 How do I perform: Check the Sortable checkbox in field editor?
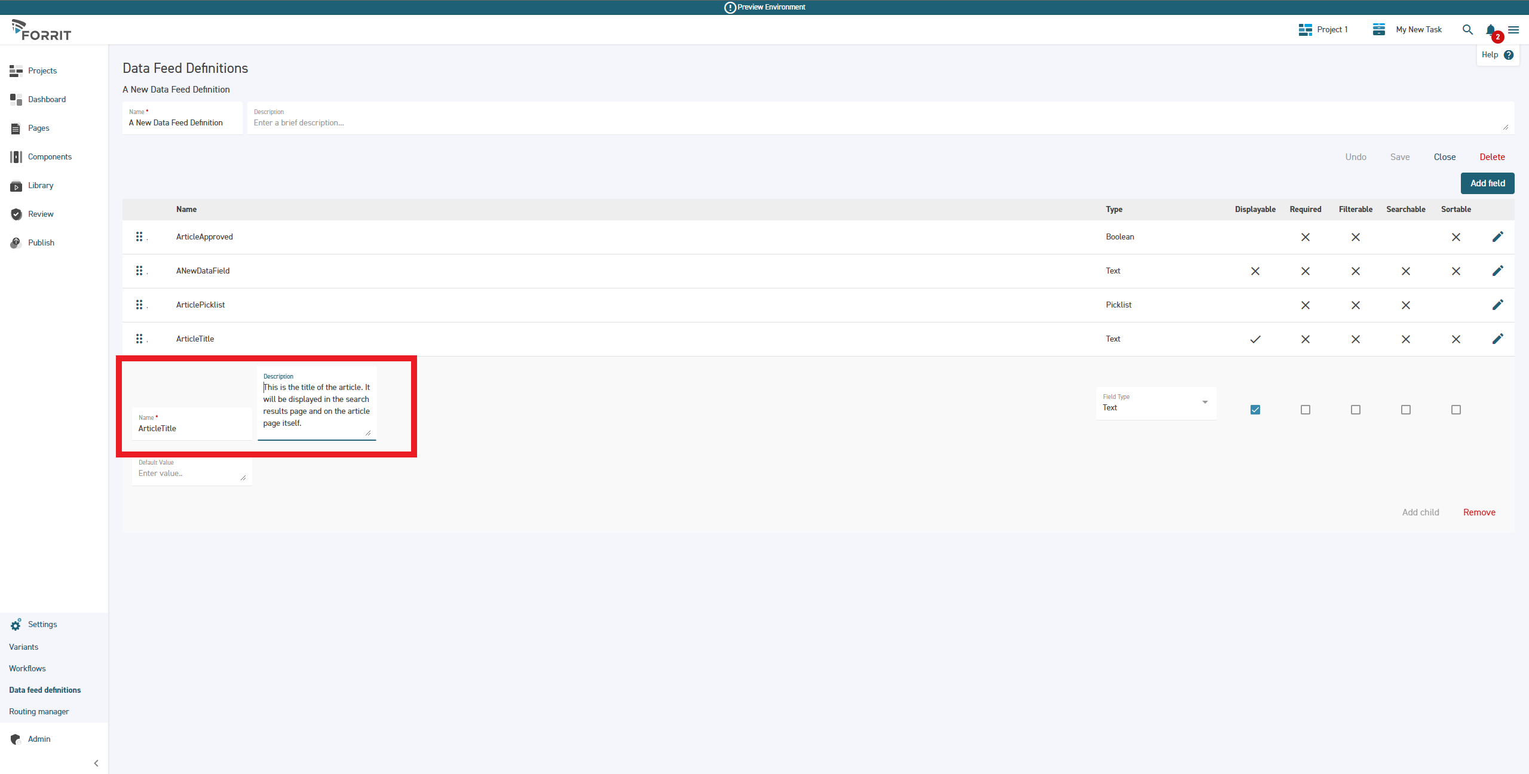[1456, 410]
